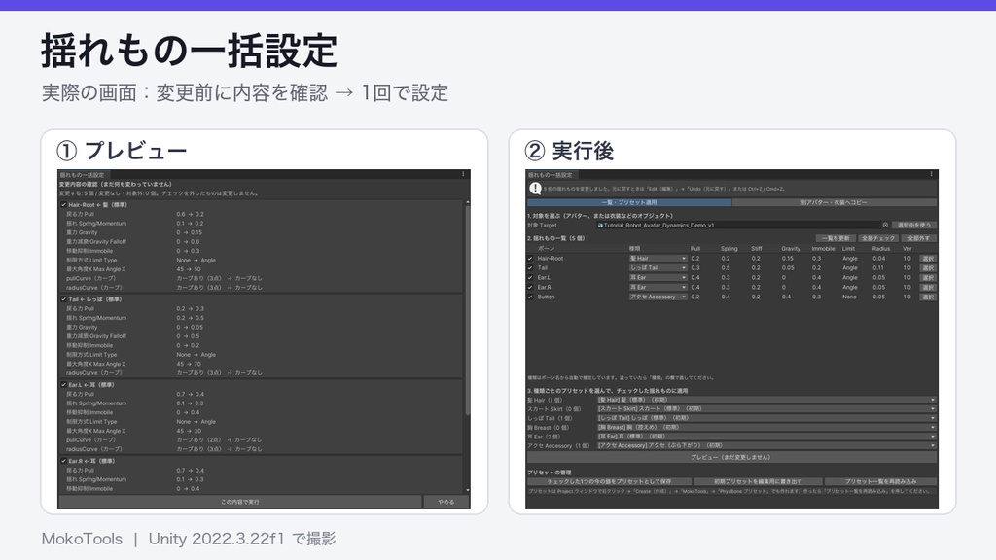This screenshot has height=560, width=996.
Task: Click the scrollbar up arrow in the preview list
Action: [468, 202]
